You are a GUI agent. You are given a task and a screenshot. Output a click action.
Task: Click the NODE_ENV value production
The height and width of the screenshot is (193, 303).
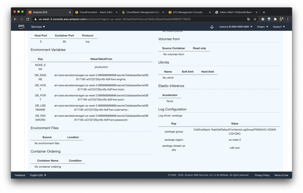pyautogui.click(x=101, y=67)
